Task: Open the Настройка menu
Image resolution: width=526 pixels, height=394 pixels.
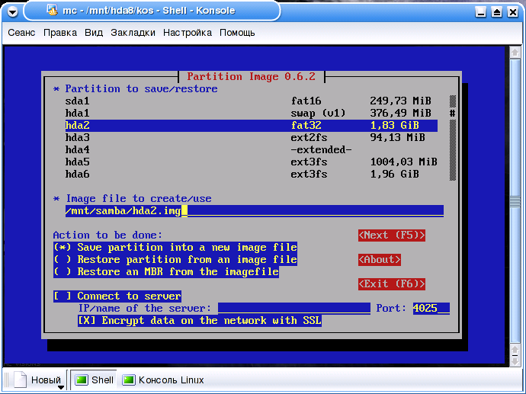Action: [188, 33]
